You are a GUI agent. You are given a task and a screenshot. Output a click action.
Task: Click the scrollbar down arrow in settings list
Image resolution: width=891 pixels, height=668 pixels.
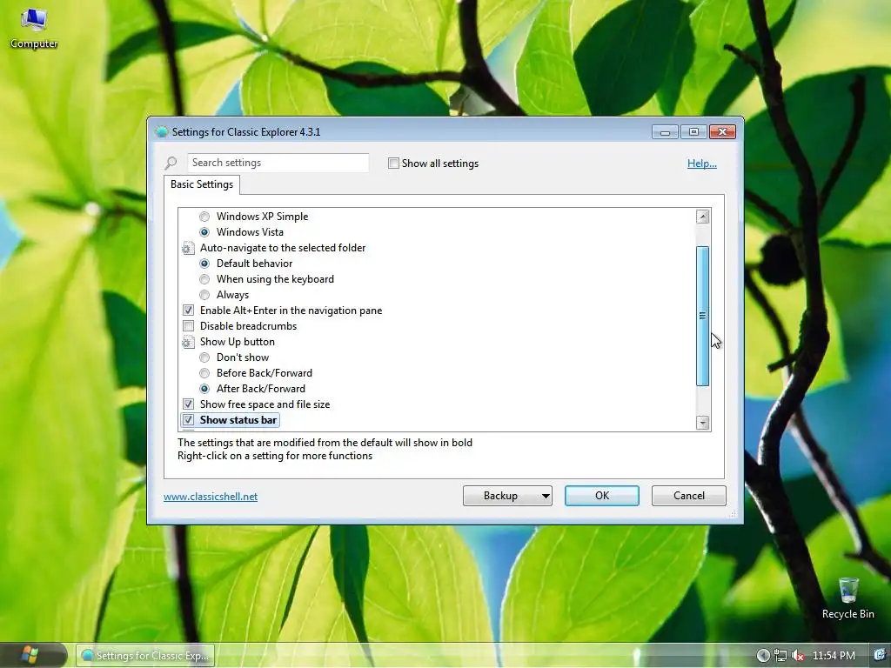[x=703, y=423]
